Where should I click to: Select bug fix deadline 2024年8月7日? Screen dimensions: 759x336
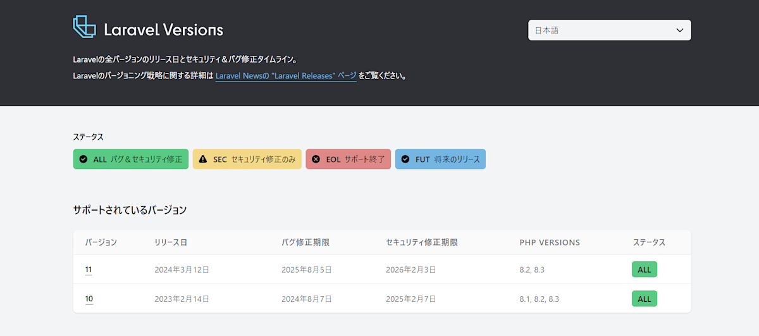tap(307, 299)
